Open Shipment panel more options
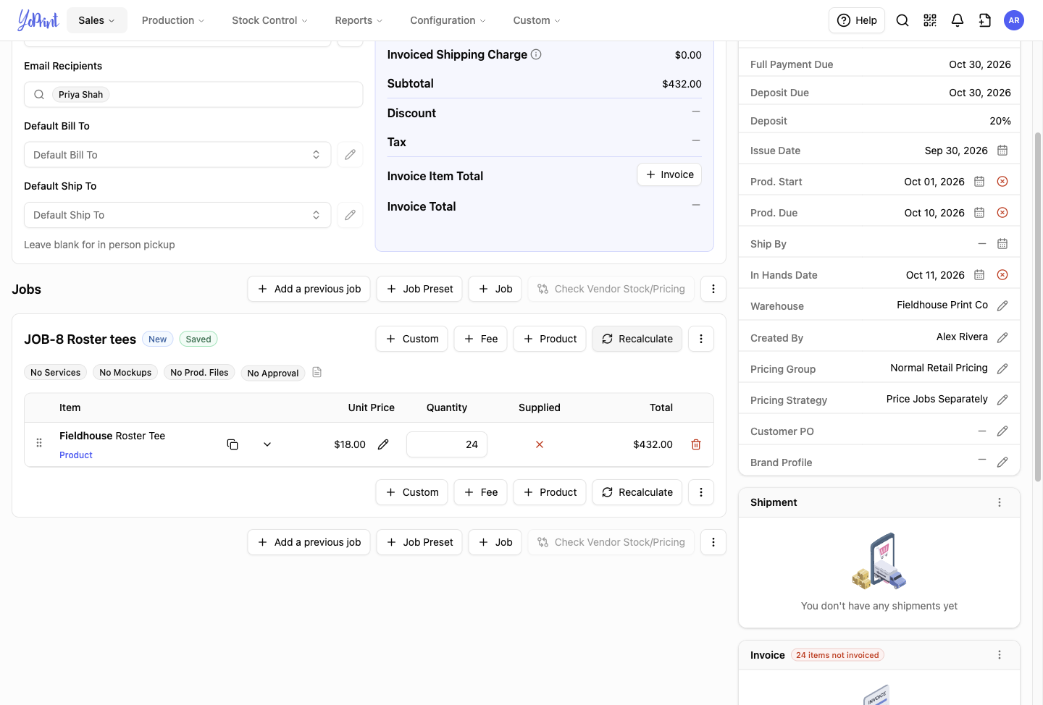The height and width of the screenshot is (705, 1043). [1000, 502]
